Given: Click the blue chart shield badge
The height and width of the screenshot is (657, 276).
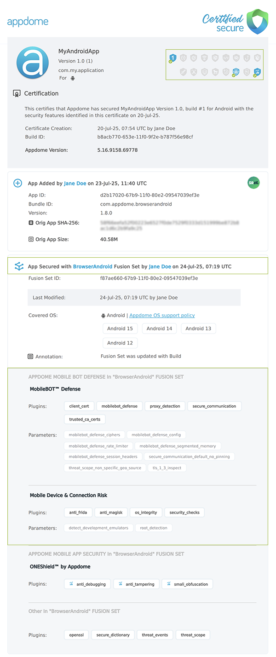Looking at the screenshot, I should tap(257, 71).
